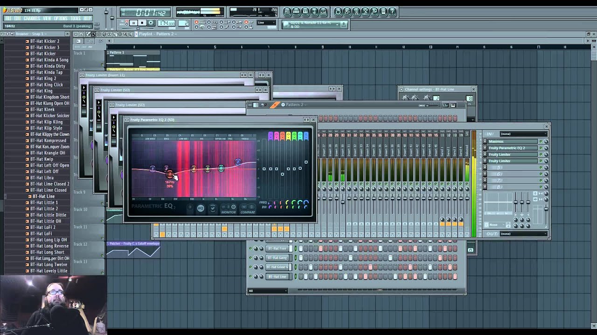
Task: Click the Maximus effect slot name
Action: point(513,141)
